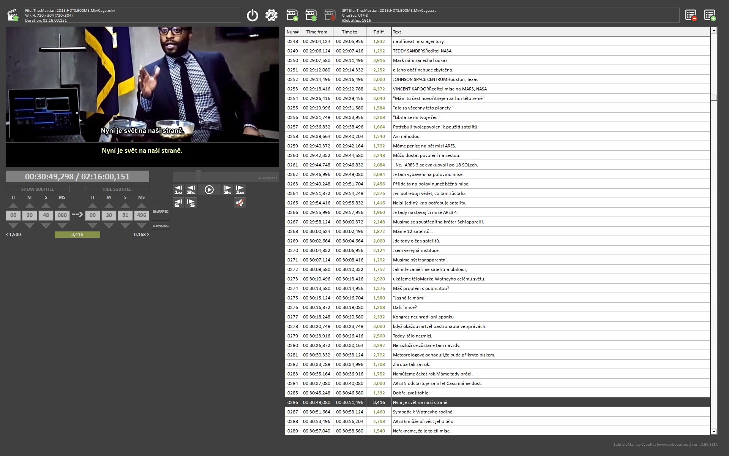
Task: Click the show seconds field with 48
Action: 46,215
